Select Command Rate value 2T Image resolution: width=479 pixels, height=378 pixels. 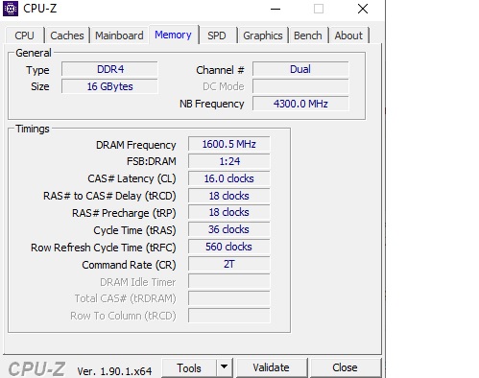229,265
